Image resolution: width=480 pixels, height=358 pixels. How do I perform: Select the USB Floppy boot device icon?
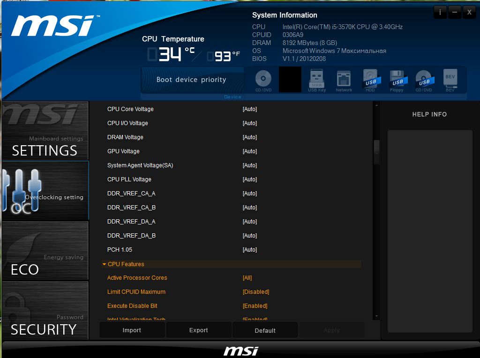click(x=397, y=79)
